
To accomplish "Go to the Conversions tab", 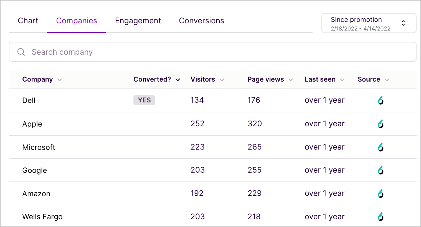I will point(201,21).
